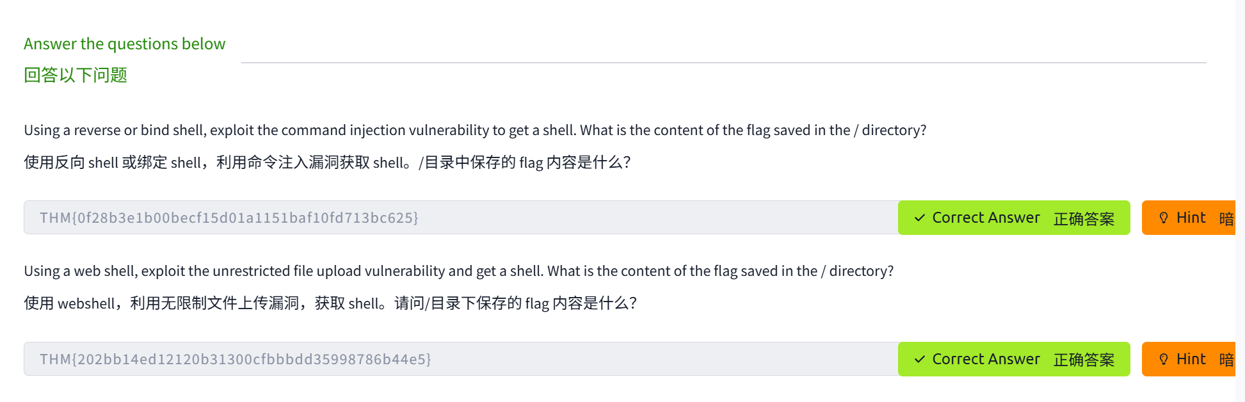Click the lightbulb icon on the first Hint button

click(1164, 218)
